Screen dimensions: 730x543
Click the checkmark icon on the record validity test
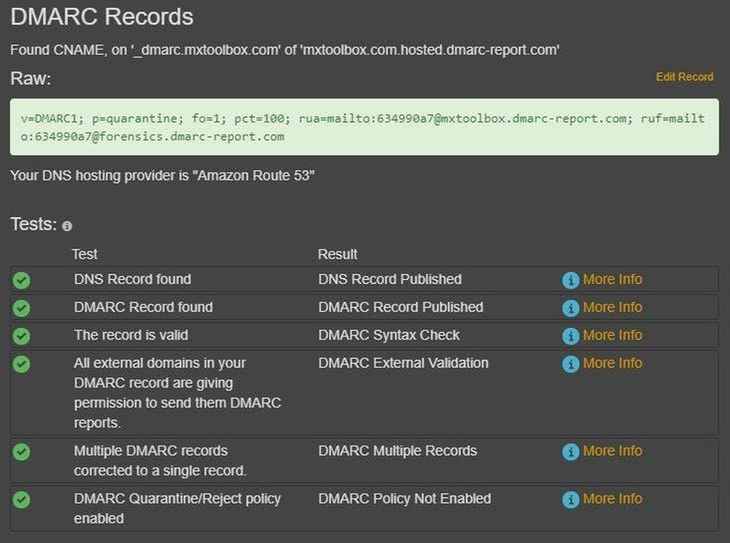tap(22, 335)
